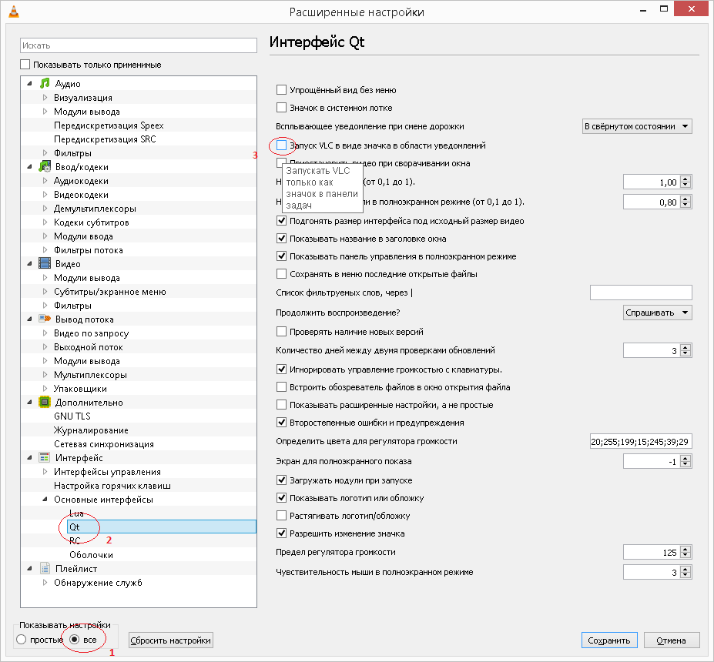This screenshot has height=662, width=714.
Task: Select RC interface tree item
Action: (x=75, y=540)
